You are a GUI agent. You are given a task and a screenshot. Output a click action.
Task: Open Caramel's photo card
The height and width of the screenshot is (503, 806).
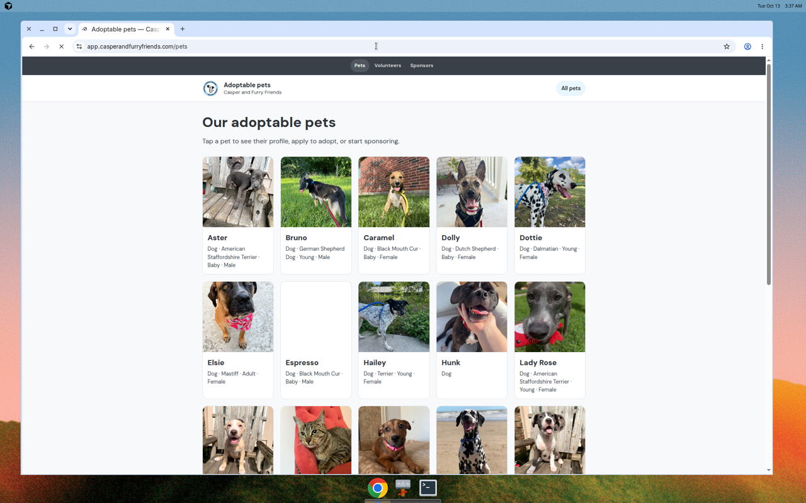click(394, 192)
